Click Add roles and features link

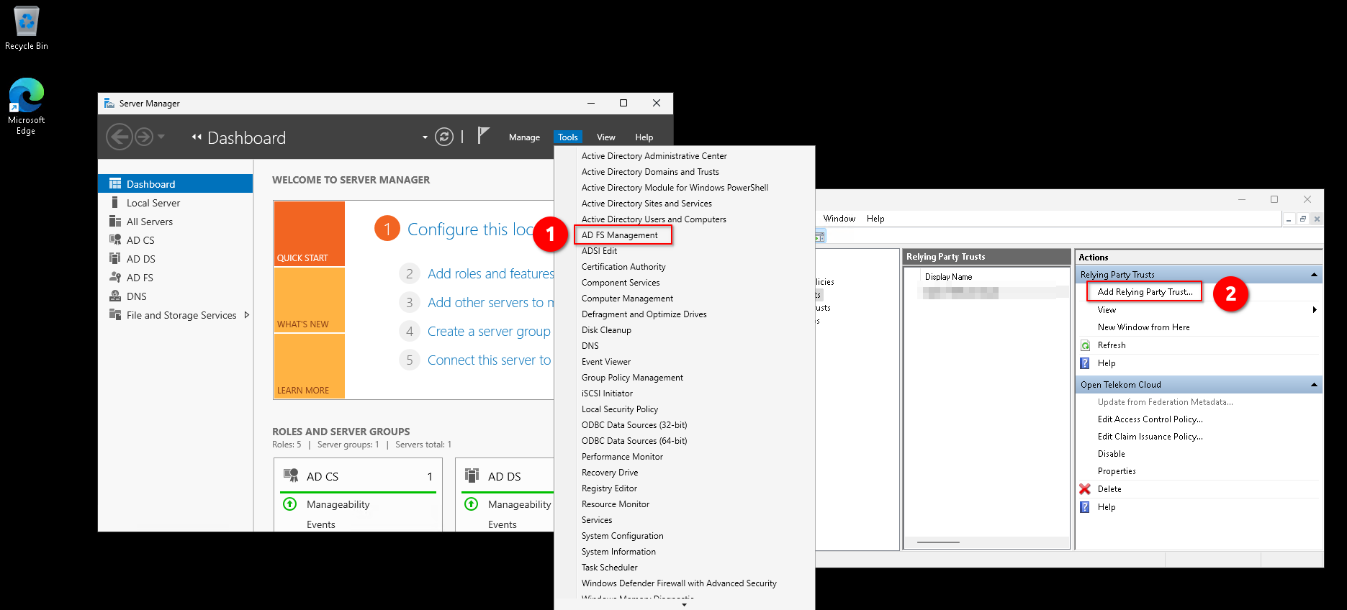pos(490,274)
